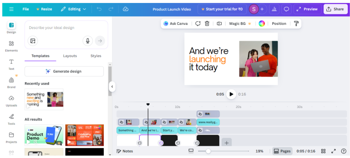Share the design
This screenshot has width=350, height=158.
pos(336,9)
